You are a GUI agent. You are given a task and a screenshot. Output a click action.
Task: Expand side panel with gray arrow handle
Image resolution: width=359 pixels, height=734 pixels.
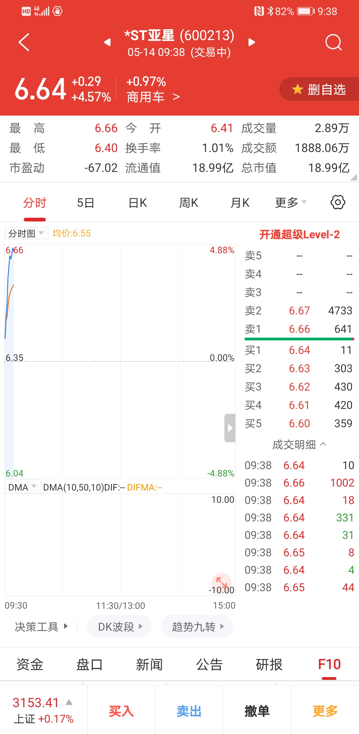tap(230, 428)
